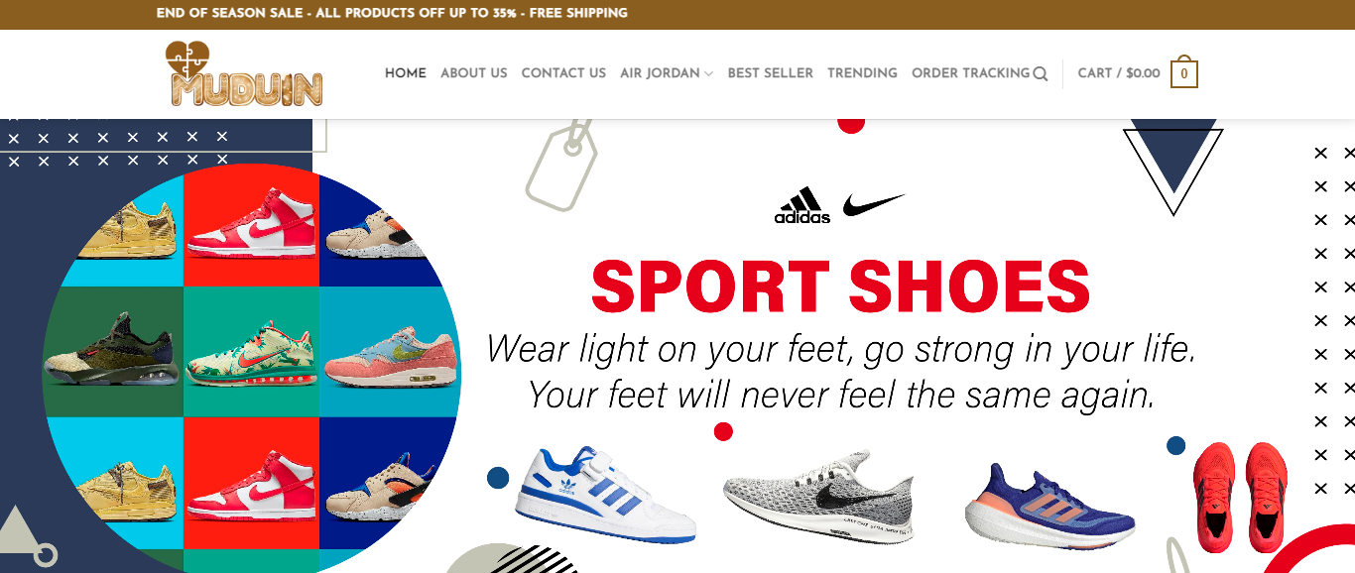Open Order Tracking link
Screen dimensions: 1355x573
[971, 73]
